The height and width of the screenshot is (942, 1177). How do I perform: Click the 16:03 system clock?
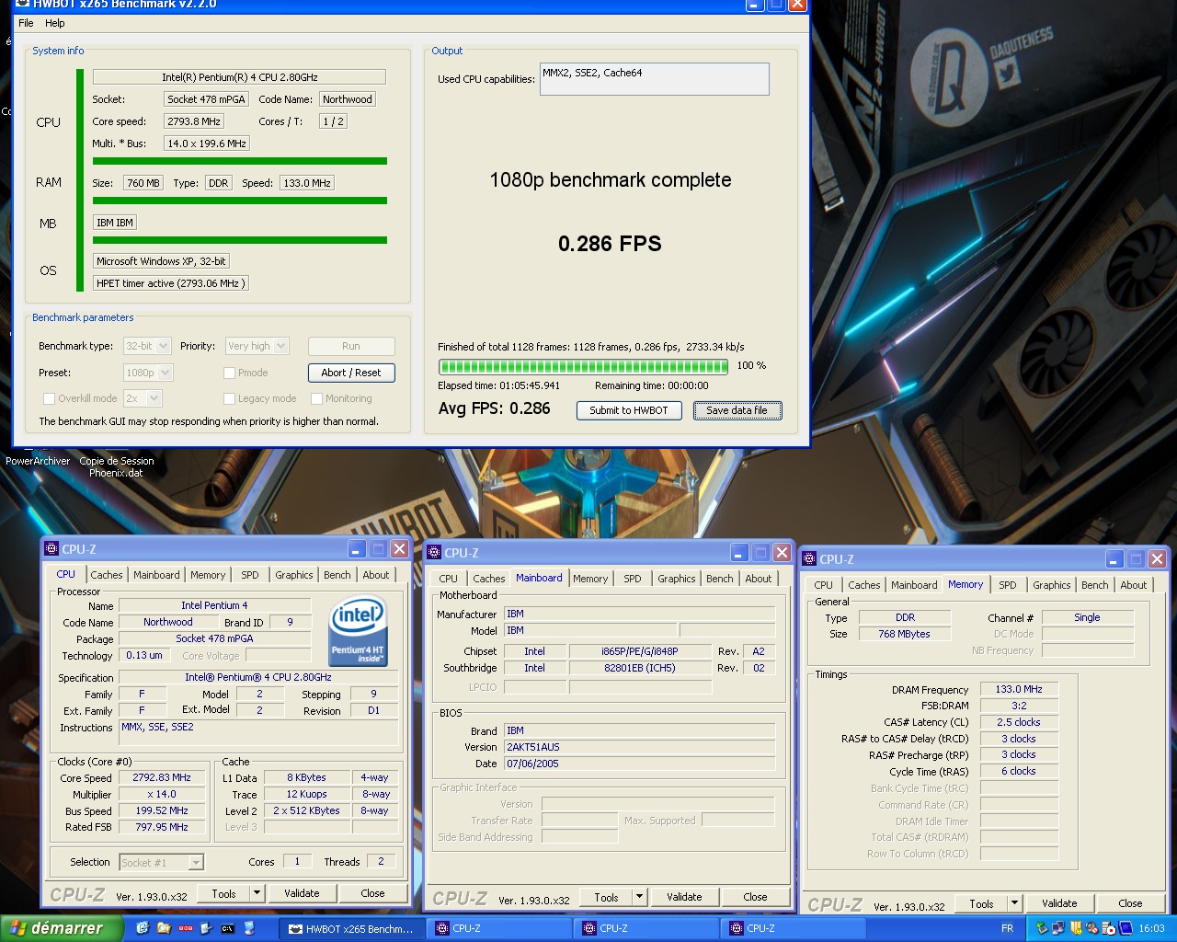1151,928
